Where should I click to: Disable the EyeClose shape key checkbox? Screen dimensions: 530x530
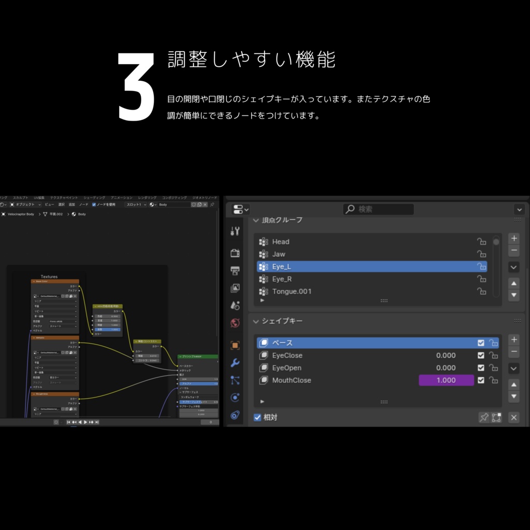click(480, 356)
